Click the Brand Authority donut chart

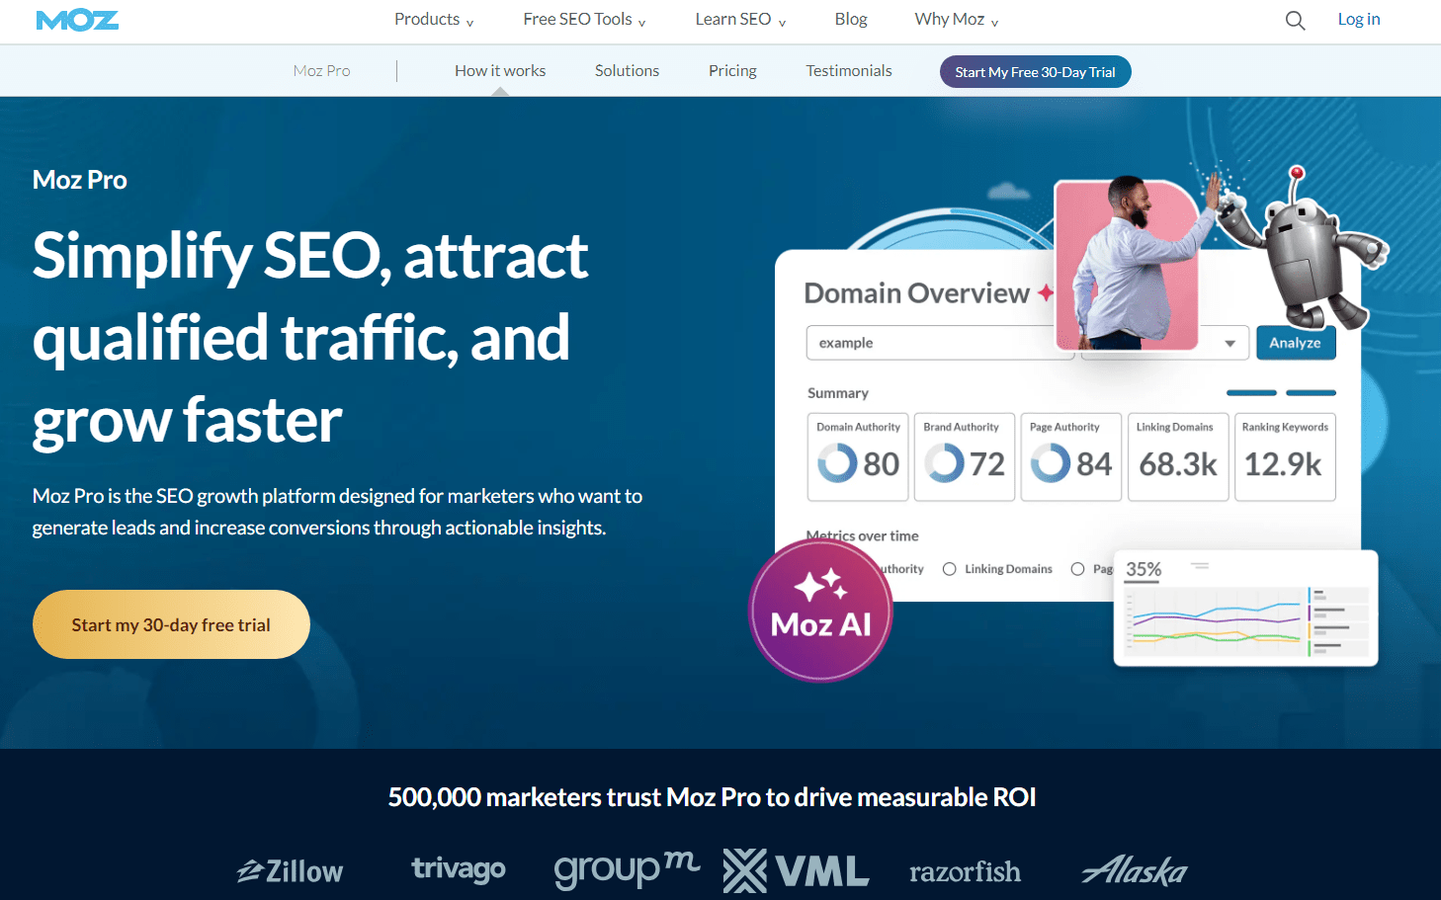pos(944,462)
